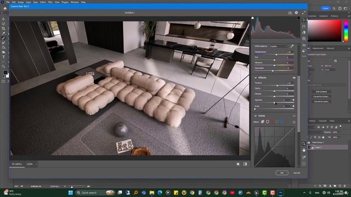Toggle shadow clipping warning in histogram

coord(252,18)
